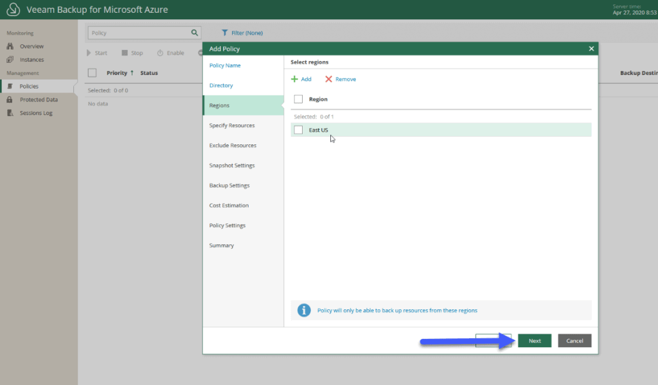Click the Veeam logo icon
This screenshot has width=658, height=385.
(13, 9)
